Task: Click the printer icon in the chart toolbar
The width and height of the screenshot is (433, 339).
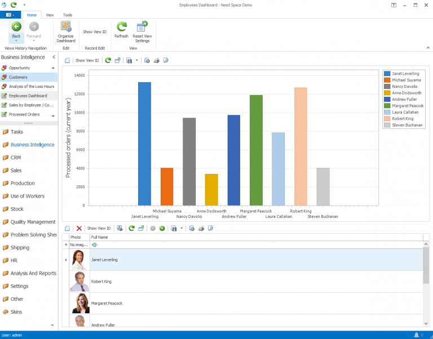Action: coord(156,60)
